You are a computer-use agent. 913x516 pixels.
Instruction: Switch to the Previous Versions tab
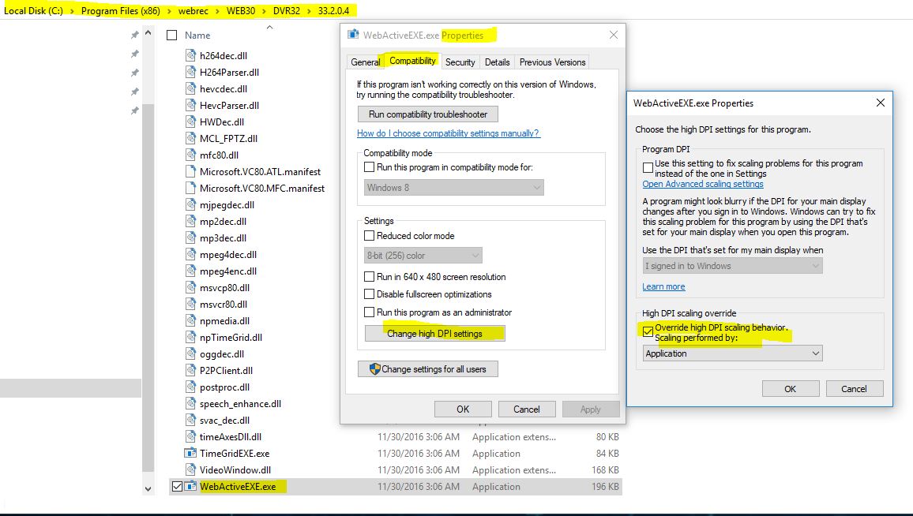click(552, 62)
